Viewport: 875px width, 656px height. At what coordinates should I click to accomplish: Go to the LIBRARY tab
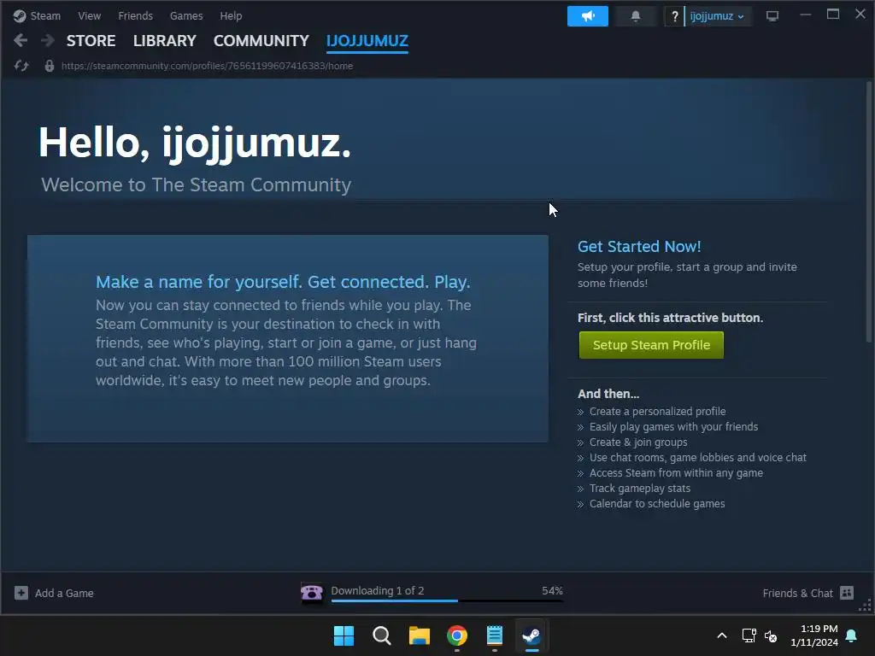click(x=165, y=41)
